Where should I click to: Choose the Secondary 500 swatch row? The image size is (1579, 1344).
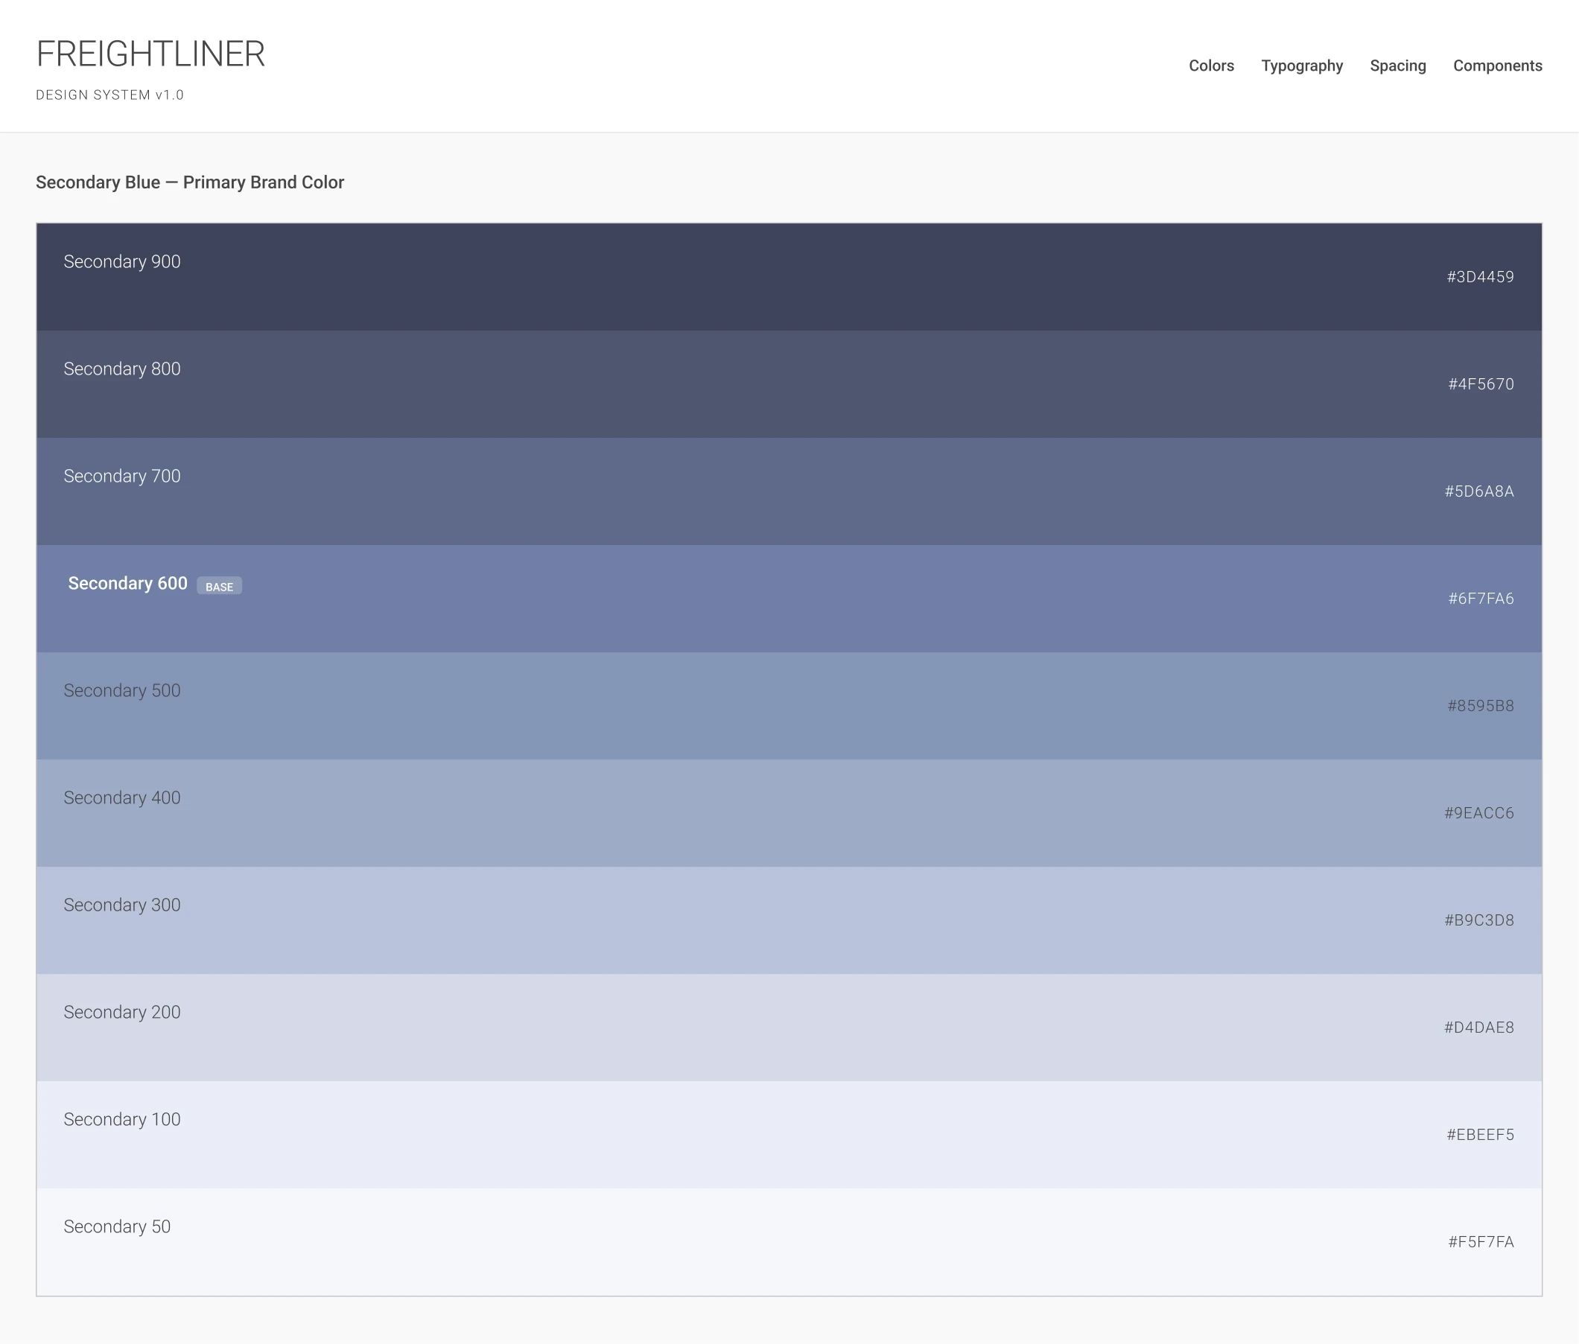click(789, 706)
